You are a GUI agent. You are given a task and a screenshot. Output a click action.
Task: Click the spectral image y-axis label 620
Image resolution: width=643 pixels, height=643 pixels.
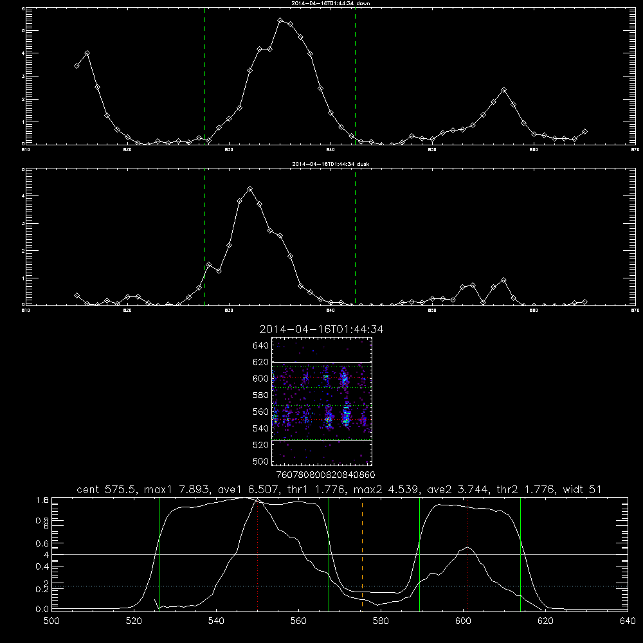point(261,362)
